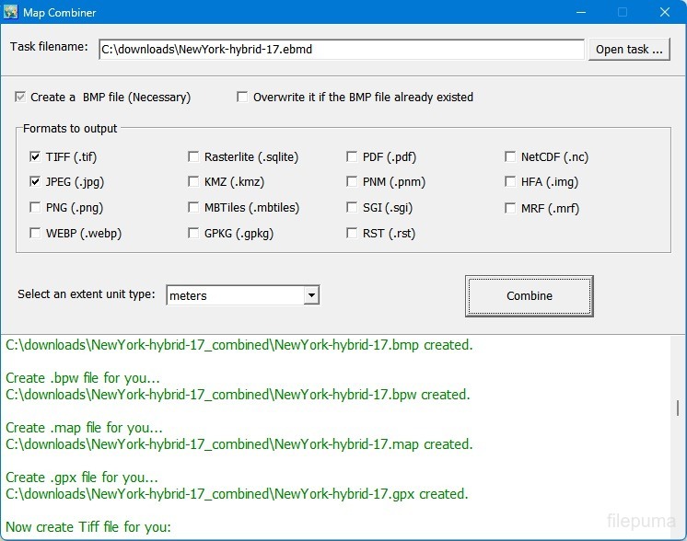Click the Task filename input field
Image resolution: width=687 pixels, height=541 pixels.
point(341,50)
